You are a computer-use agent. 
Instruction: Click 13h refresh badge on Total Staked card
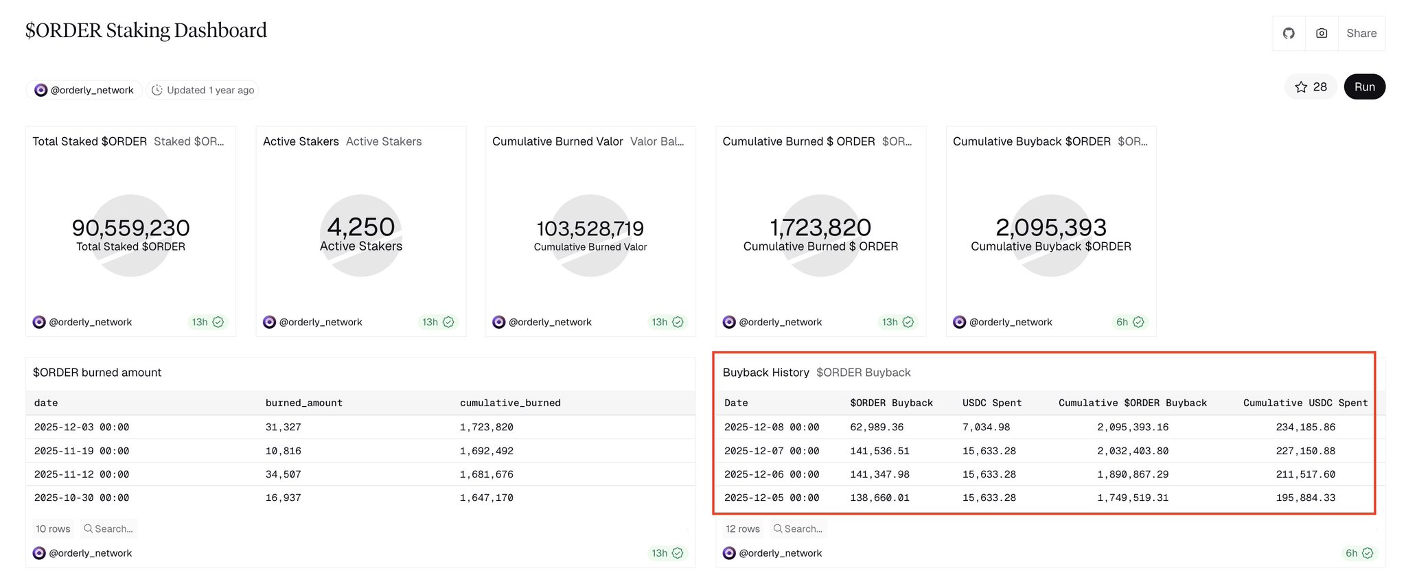(207, 322)
